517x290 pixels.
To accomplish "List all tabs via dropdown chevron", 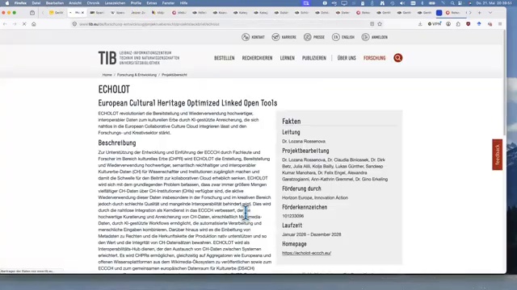I will [490, 13].
